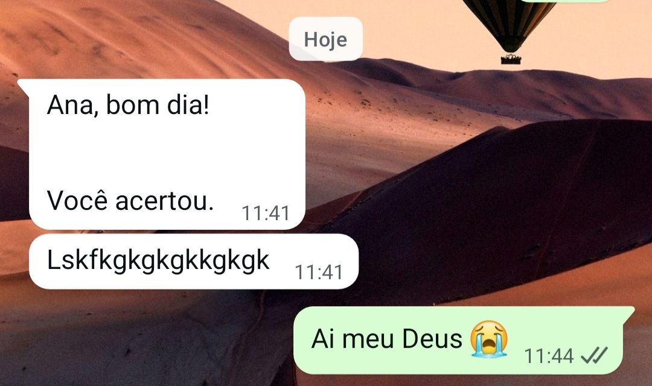Tap the blank gap inside the first message bubble

pos(167,153)
